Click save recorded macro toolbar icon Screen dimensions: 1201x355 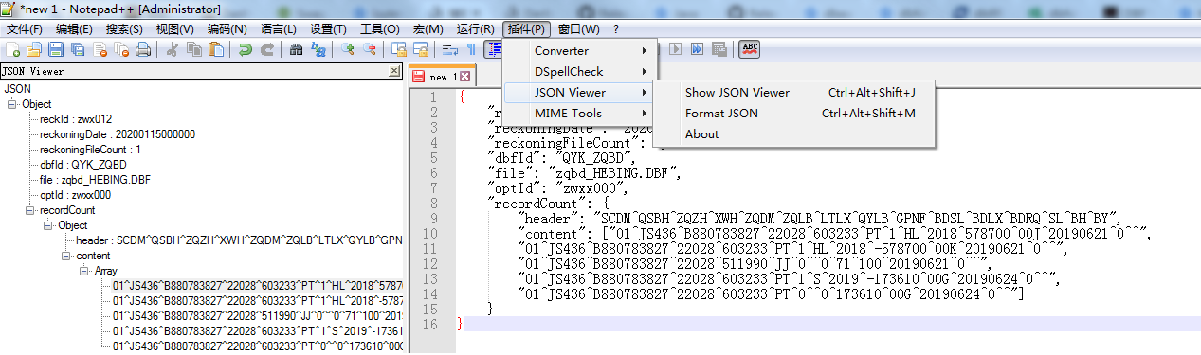[719, 49]
